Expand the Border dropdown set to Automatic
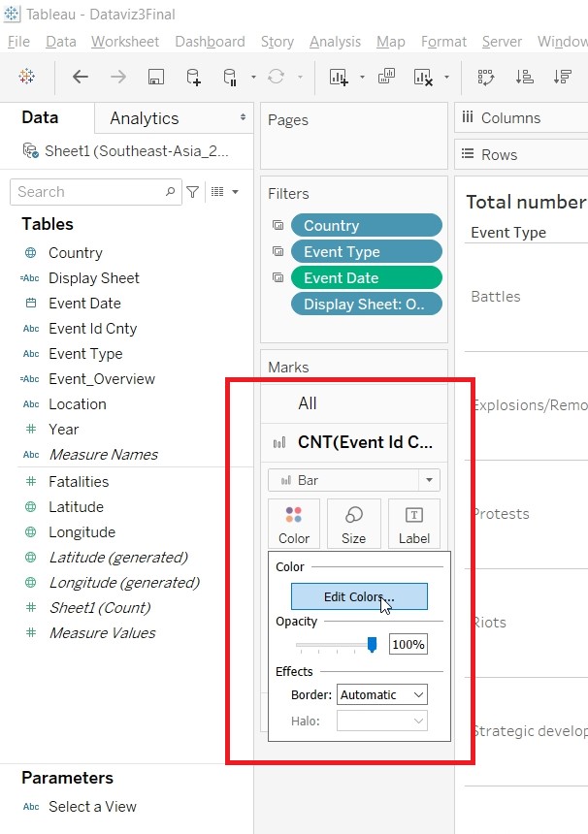 [x=381, y=694]
